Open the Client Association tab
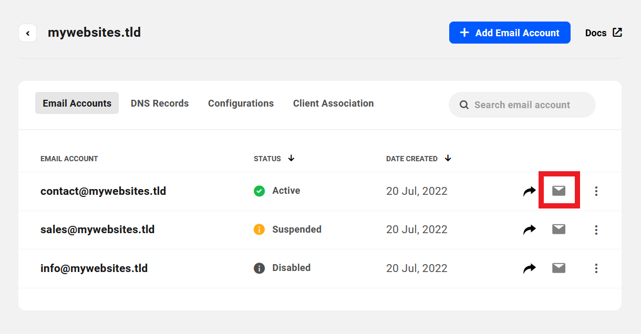This screenshot has width=641, height=334. pos(334,103)
